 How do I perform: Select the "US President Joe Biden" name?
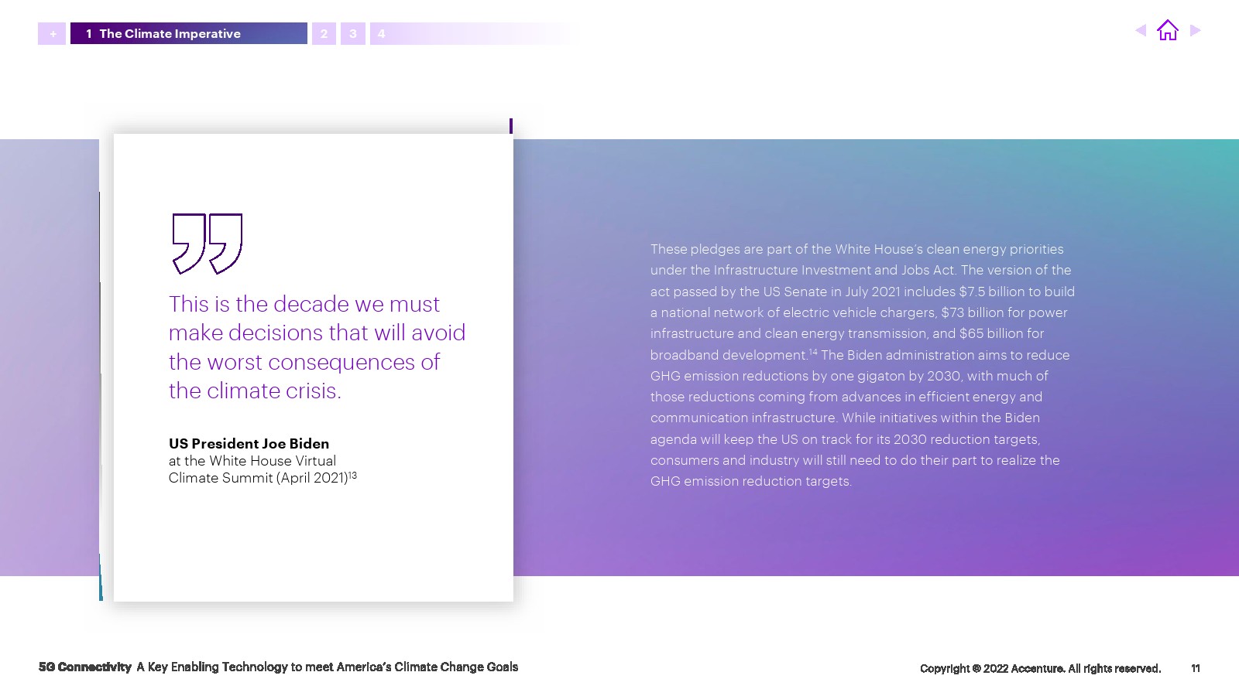coord(249,444)
